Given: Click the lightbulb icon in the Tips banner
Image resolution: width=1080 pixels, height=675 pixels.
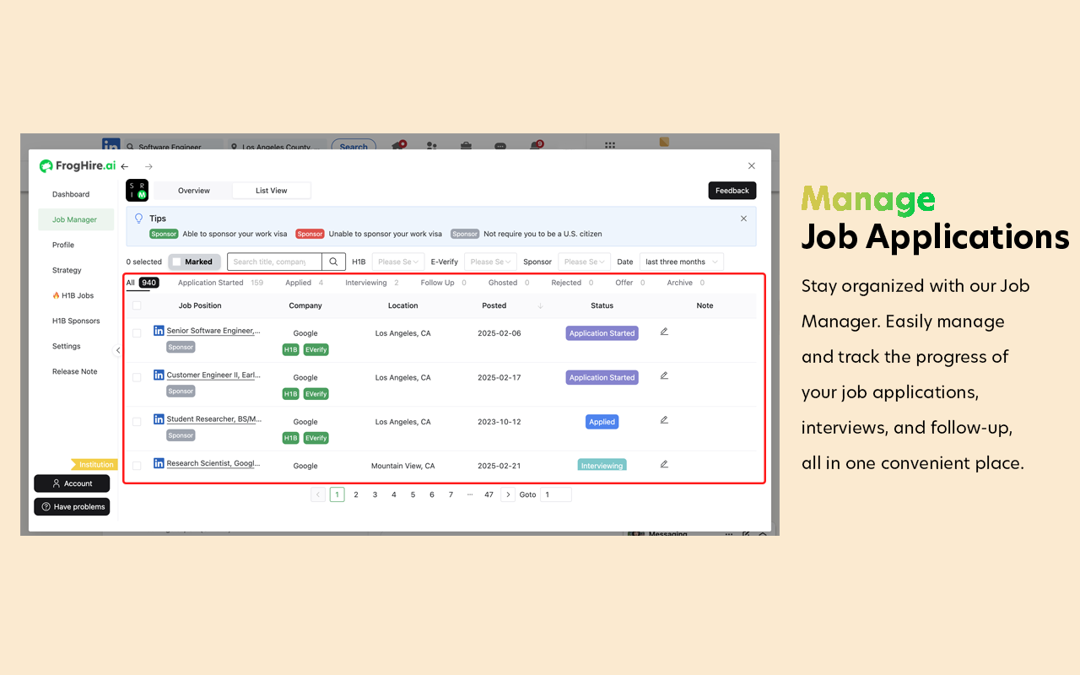Looking at the screenshot, I should click(138, 218).
